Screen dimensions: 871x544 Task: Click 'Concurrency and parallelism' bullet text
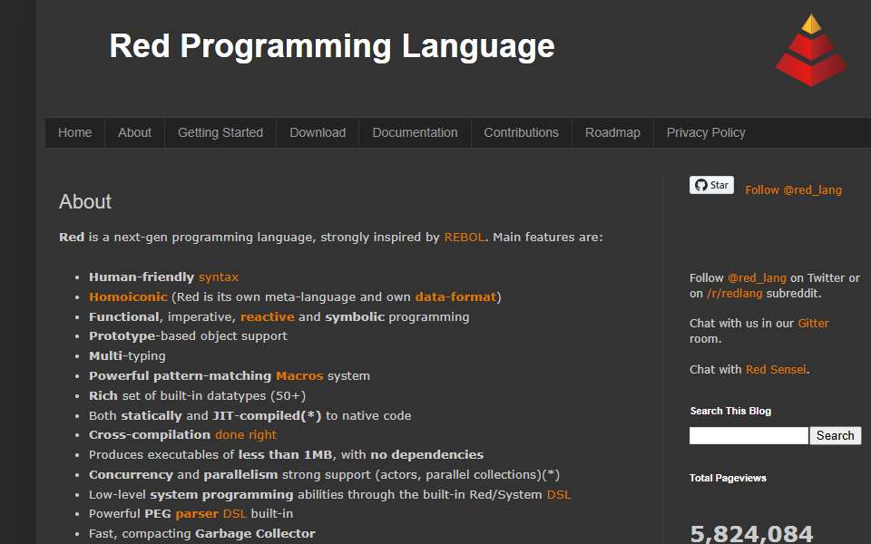(x=183, y=474)
